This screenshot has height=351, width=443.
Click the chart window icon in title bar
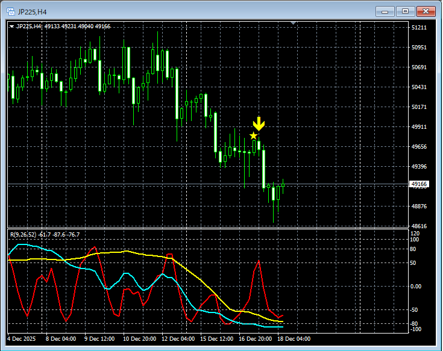point(10,11)
